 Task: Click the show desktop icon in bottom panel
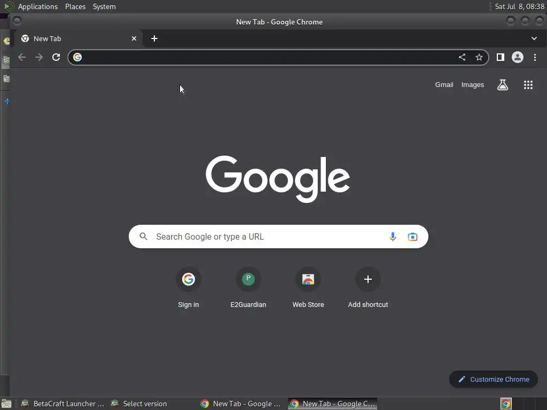pyautogui.click(x=6, y=404)
